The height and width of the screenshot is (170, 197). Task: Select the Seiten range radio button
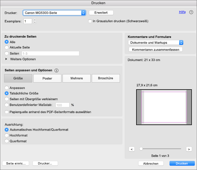point(6,53)
